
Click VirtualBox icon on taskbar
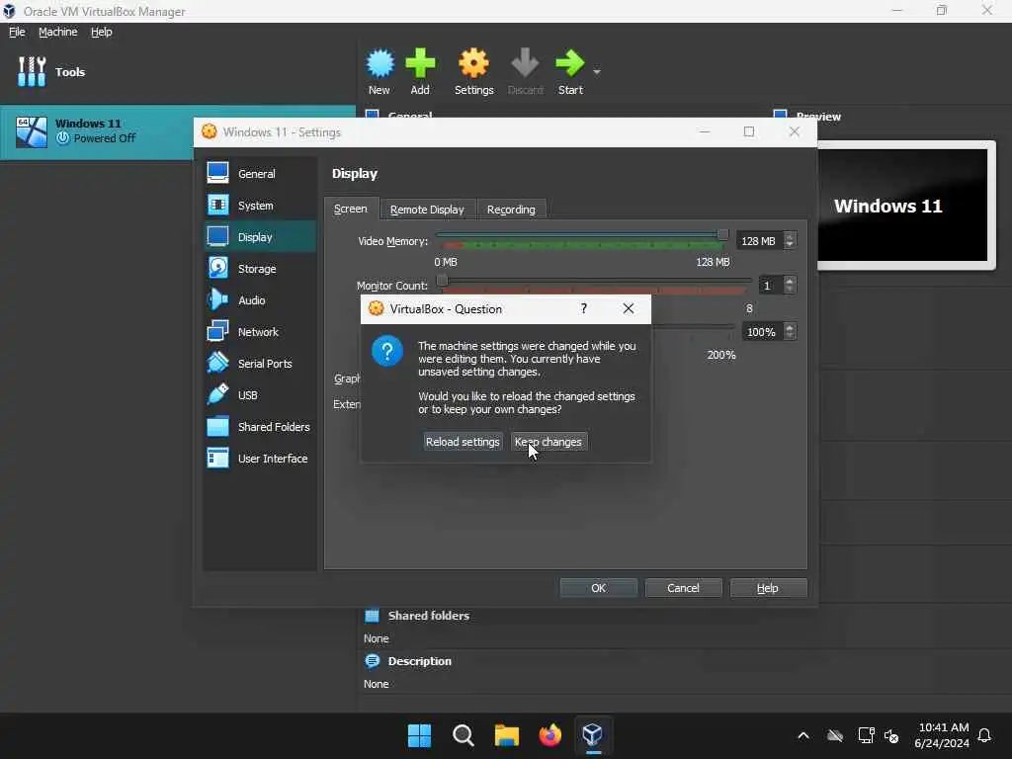(x=593, y=735)
